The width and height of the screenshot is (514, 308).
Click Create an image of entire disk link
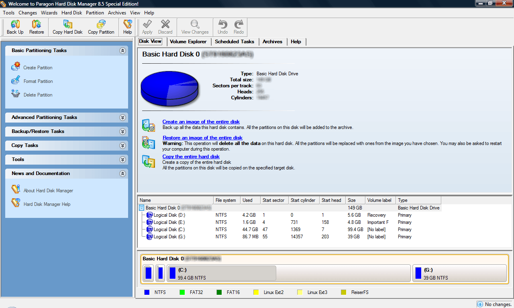[x=201, y=122]
